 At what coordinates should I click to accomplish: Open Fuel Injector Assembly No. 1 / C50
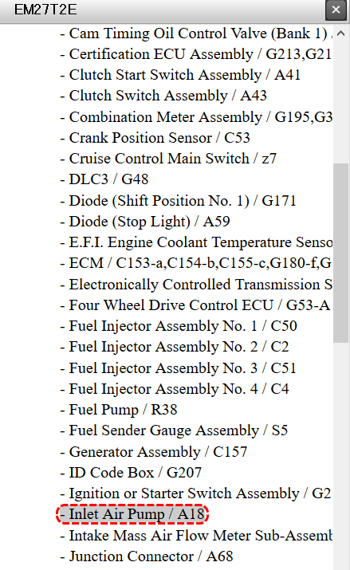point(179,326)
